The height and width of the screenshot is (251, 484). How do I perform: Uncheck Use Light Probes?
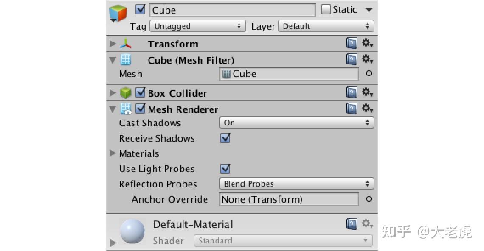coord(225,169)
